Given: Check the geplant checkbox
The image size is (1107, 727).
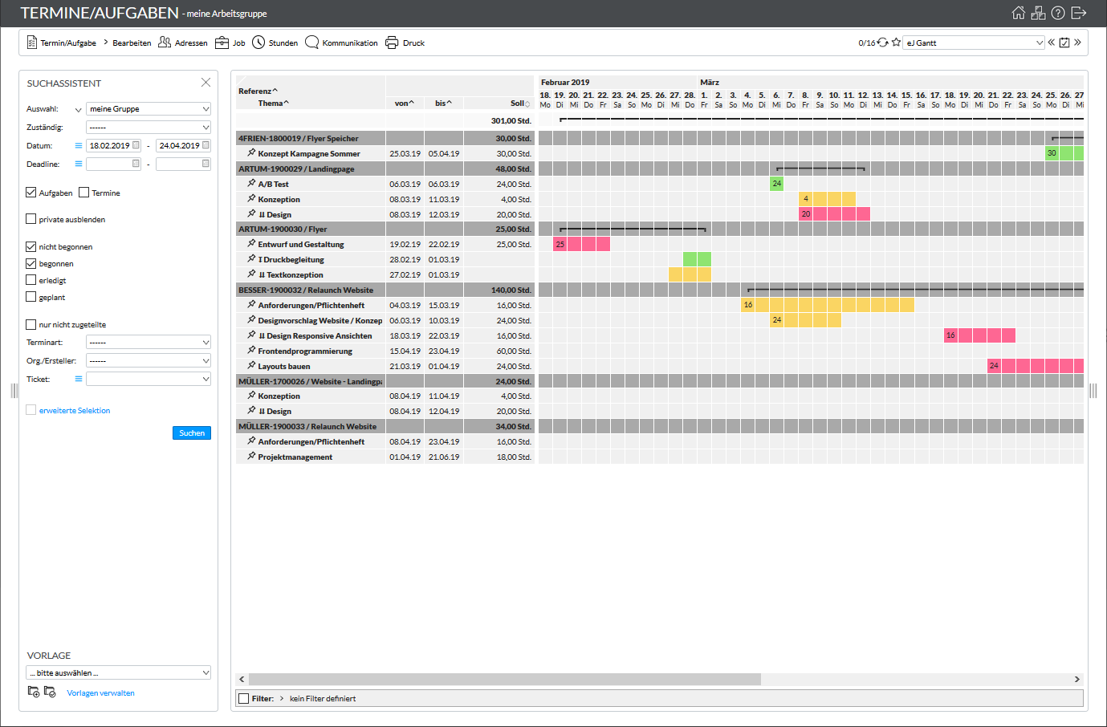Looking at the screenshot, I should 31,297.
